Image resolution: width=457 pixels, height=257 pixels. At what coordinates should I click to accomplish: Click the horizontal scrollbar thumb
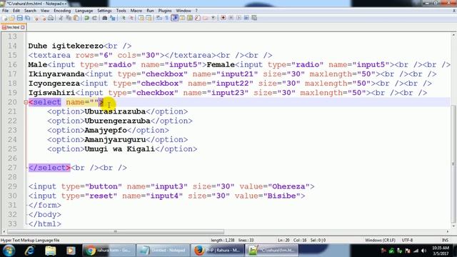click(116, 231)
